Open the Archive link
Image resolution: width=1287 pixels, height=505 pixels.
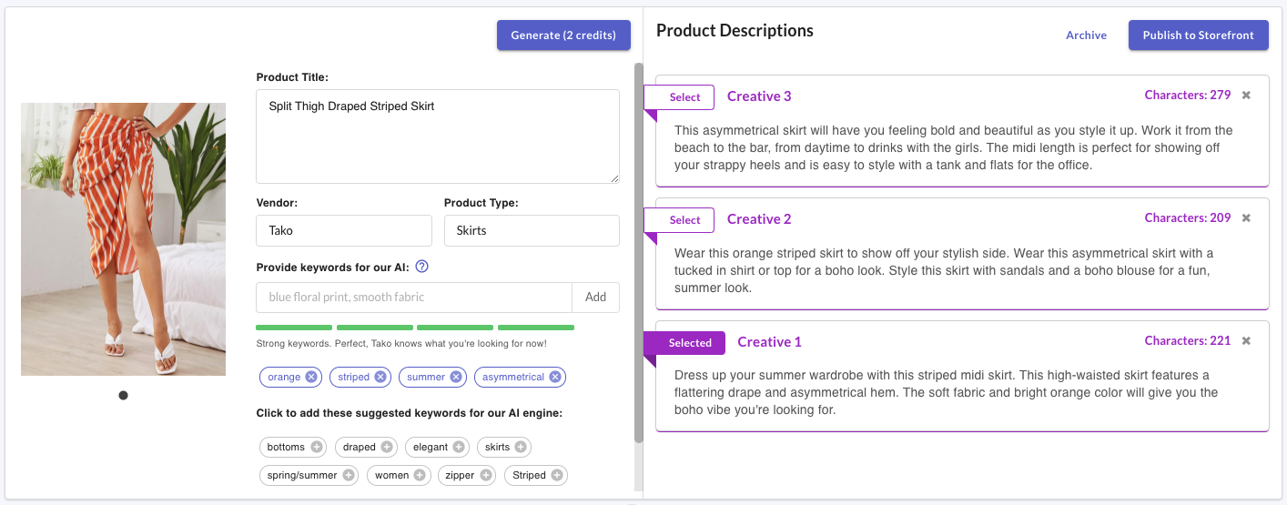coord(1086,35)
